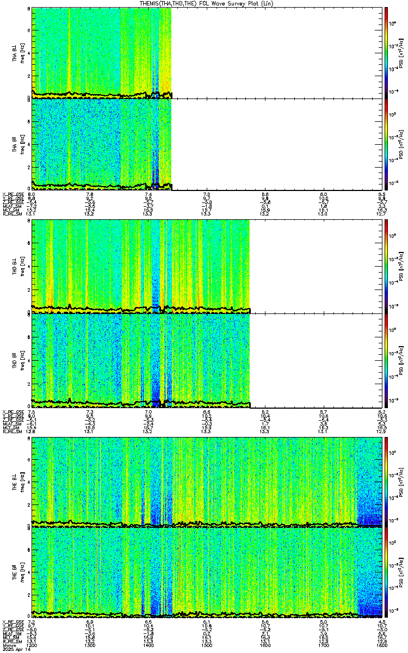Click the PSD color bar beside THE B∥
Image resolution: width=408 pixels, height=653 pixels.
tap(386, 571)
